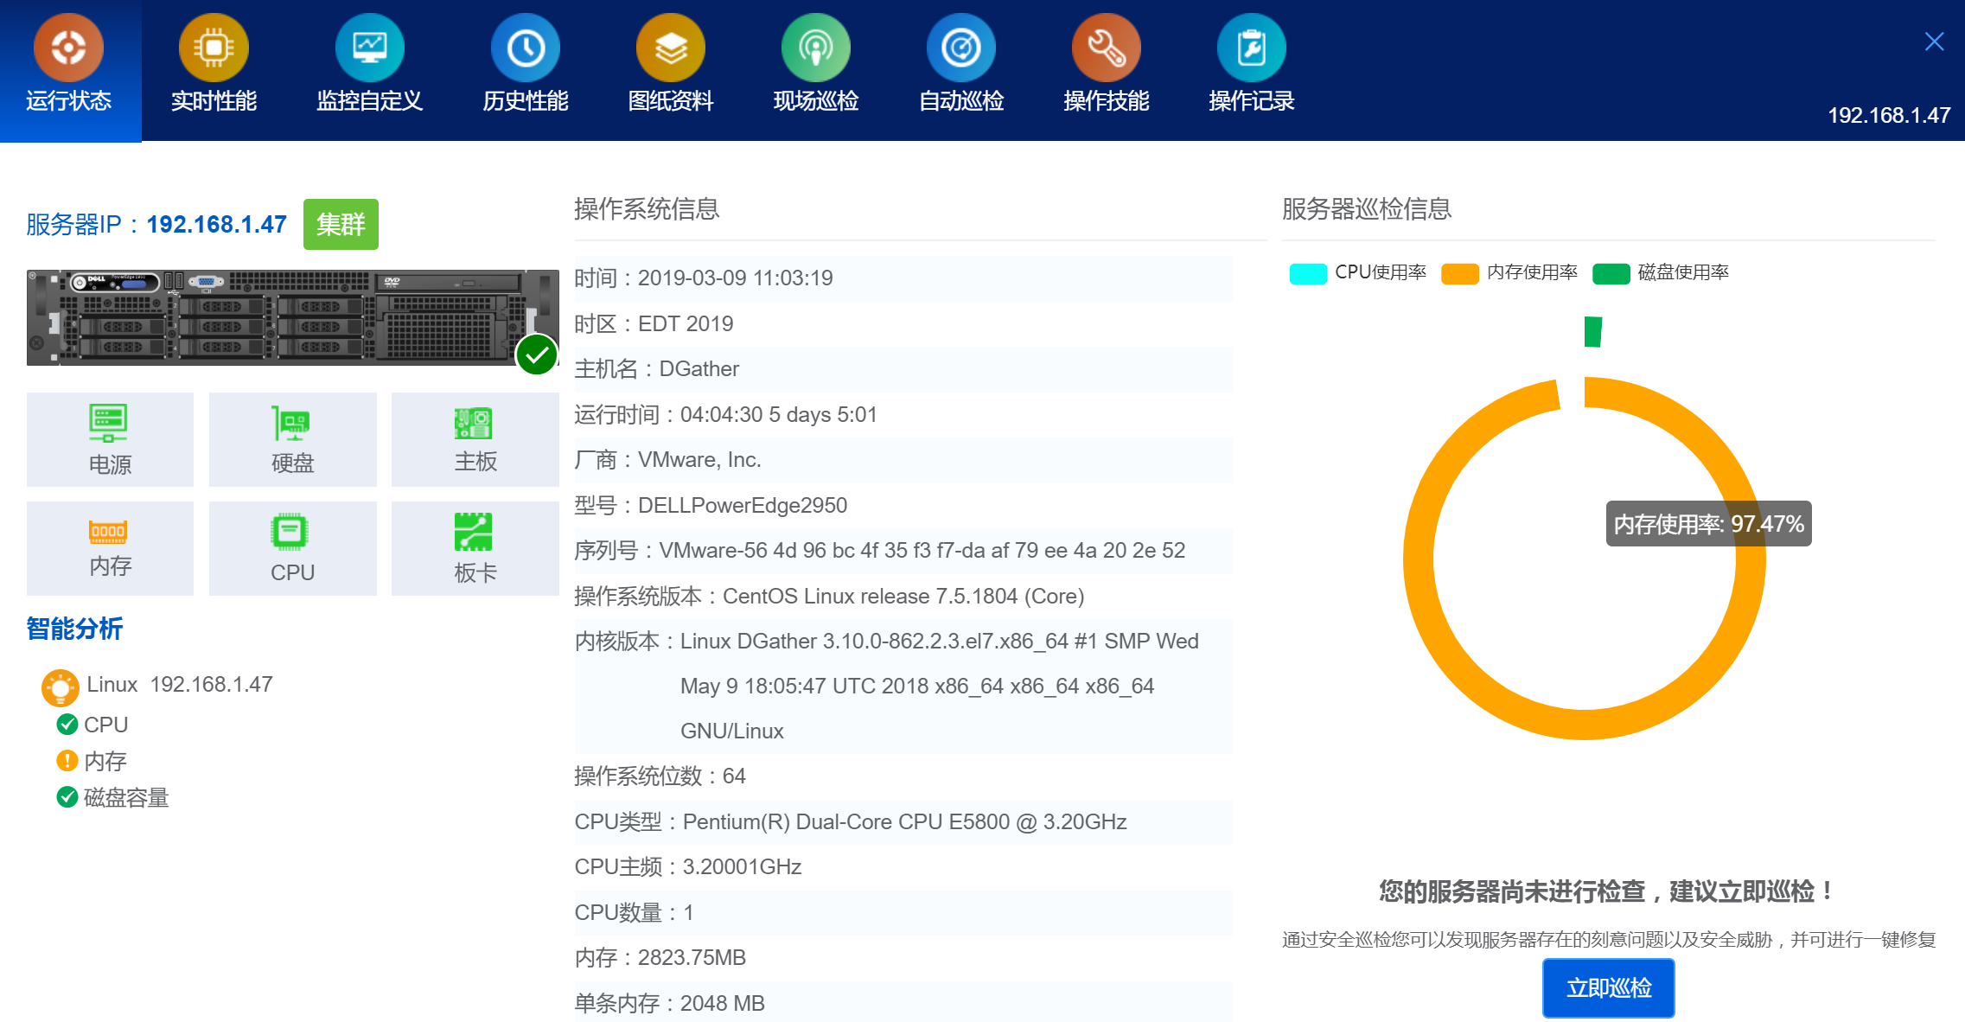Open the 主板 motherboard tile
Viewport: 1965px width, 1022px height.
(x=475, y=439)
